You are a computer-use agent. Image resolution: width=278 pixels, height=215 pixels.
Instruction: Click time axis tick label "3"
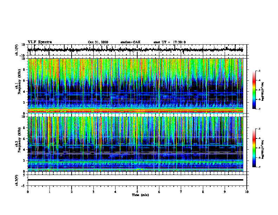[x=93, y=192]
